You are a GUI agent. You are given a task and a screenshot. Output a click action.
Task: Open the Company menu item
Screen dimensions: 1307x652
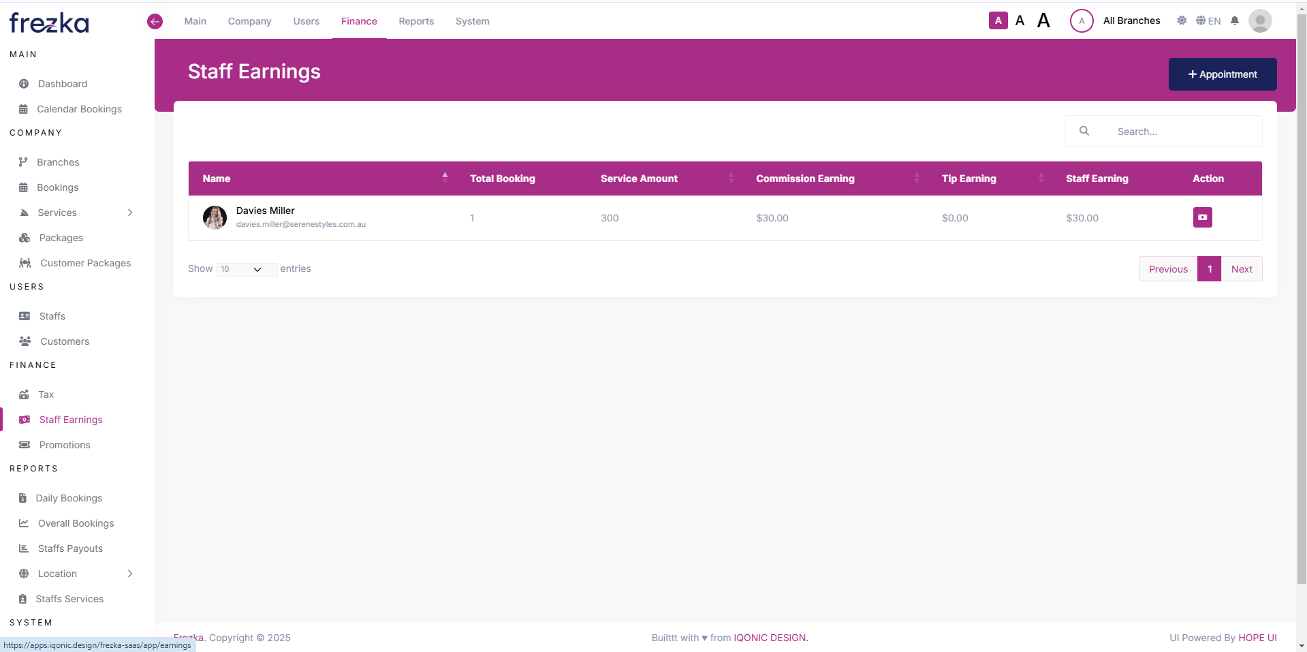(249, 21)
